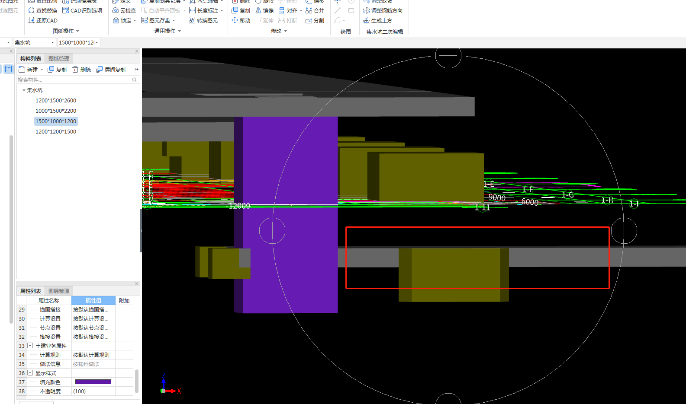
Task: Toggle the list view icon on the left sidebar
Action: point(8,69)
